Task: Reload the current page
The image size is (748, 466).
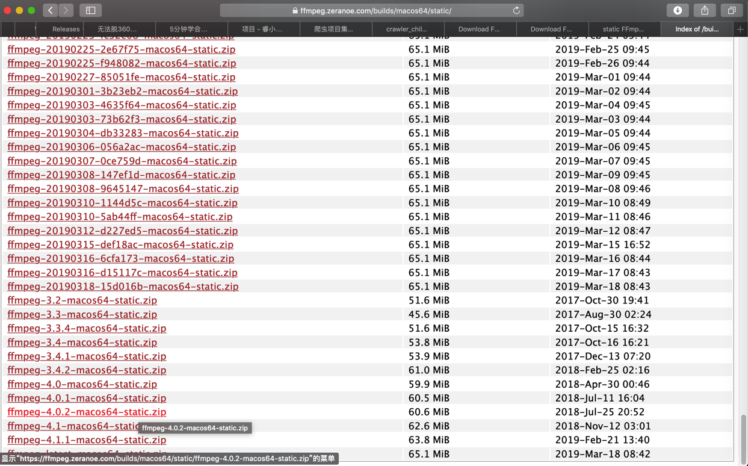Action: (516, 10)
